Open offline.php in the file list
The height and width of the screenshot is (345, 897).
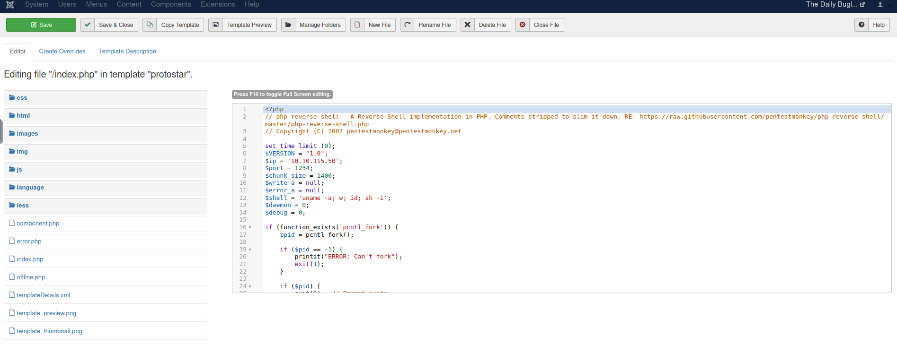(x=31, y=277)
